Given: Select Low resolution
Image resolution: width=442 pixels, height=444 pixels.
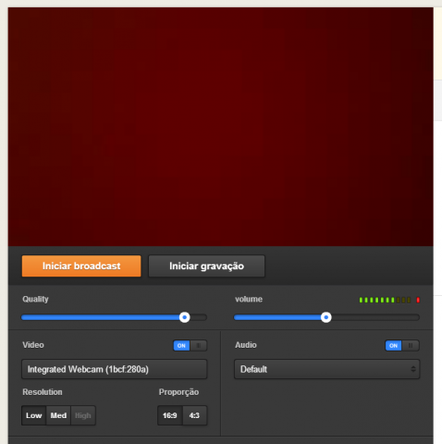Looking at the screenshot, I should 34,415.
